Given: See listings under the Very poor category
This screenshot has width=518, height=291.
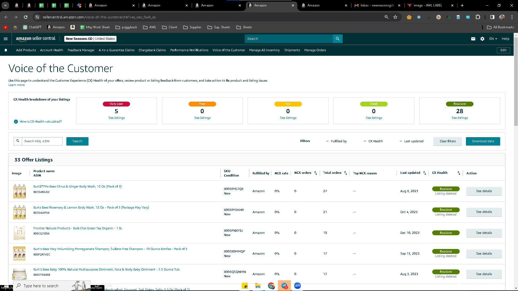Looking at the screenshot, I should pos(117,118).
